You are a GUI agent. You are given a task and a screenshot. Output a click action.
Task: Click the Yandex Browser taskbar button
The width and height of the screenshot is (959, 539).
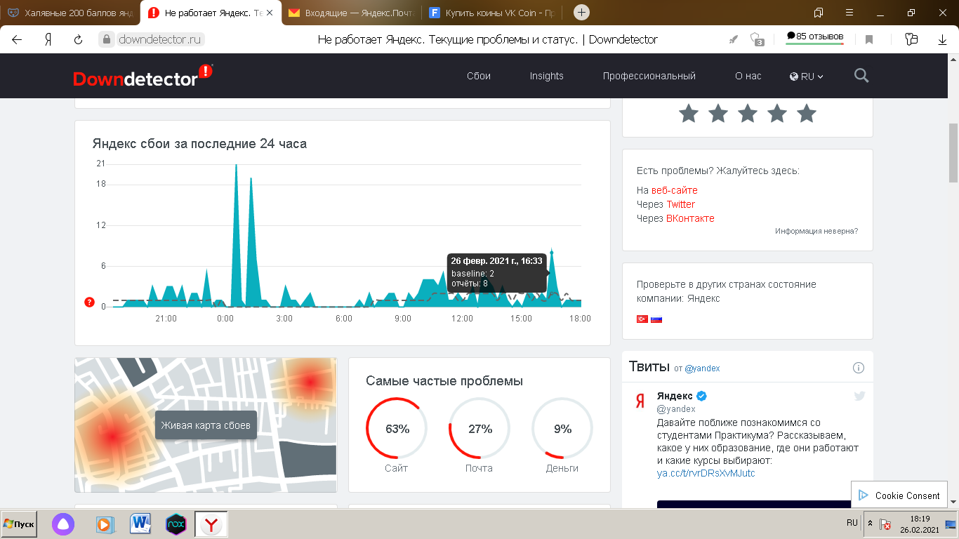coord(211,524)
